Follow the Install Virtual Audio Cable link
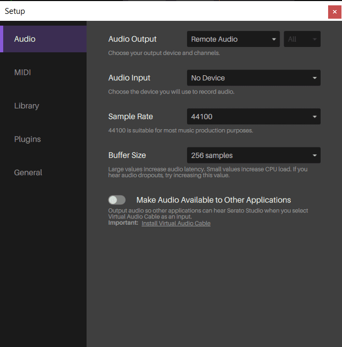The height and width of the screenshot is (347, 342). point(176,223)
